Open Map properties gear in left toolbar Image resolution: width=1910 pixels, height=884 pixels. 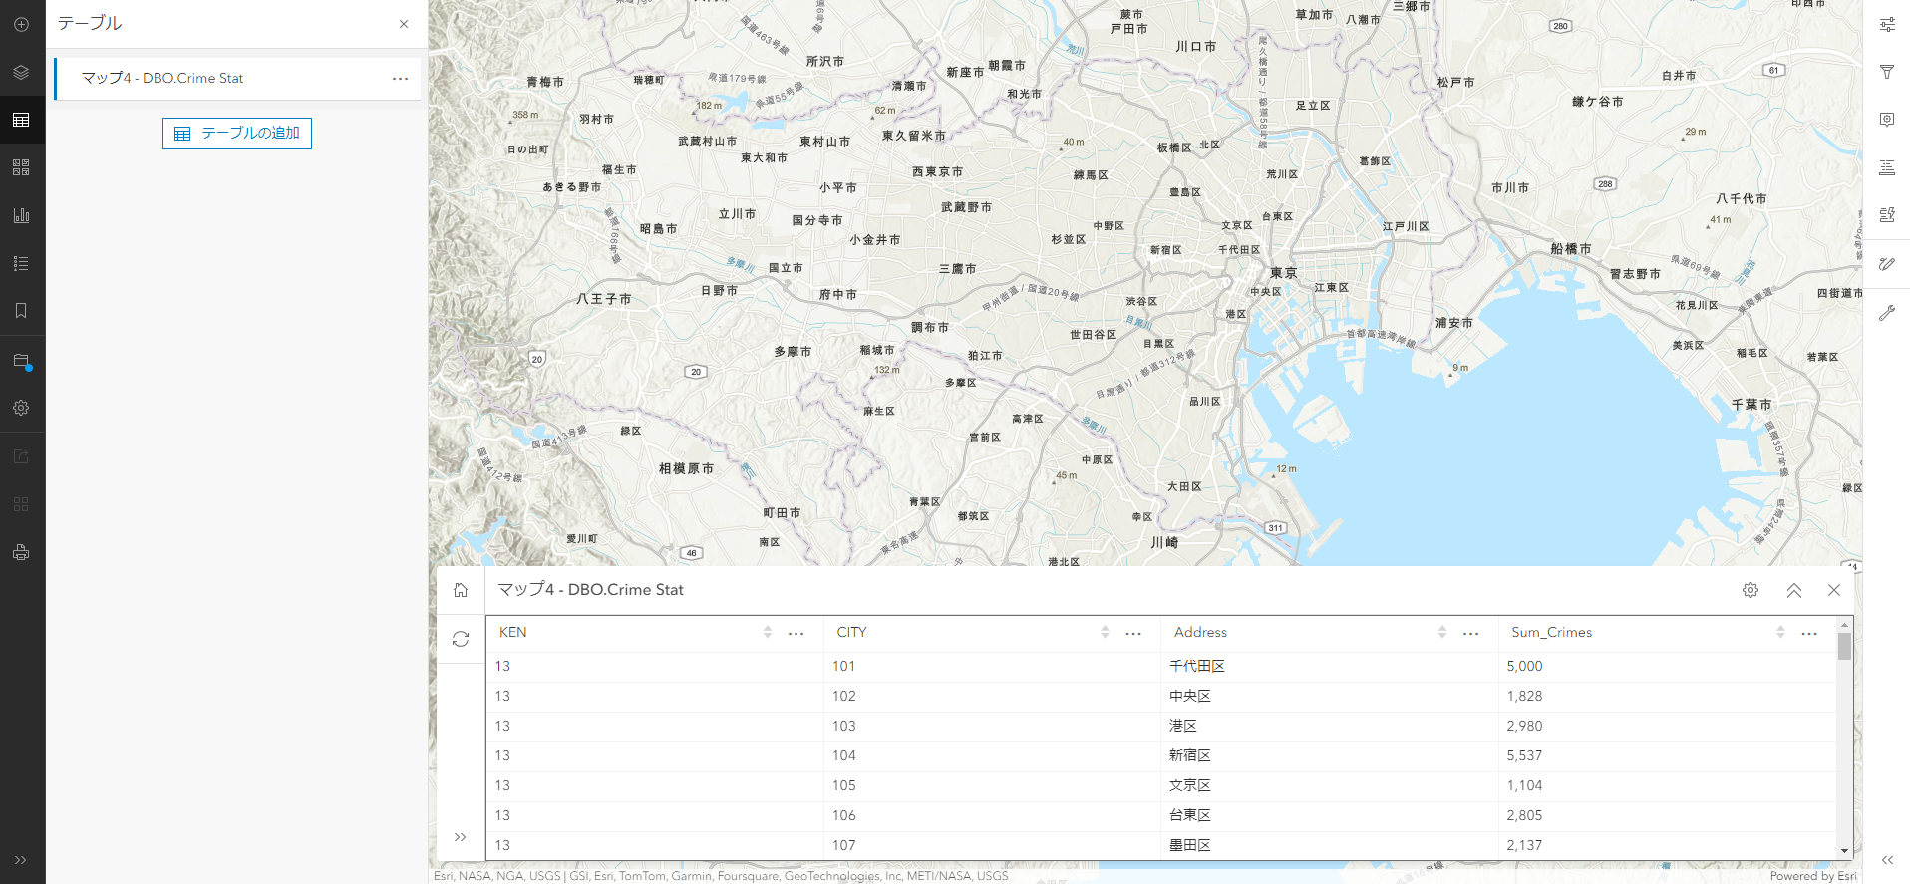click(21, 408)
